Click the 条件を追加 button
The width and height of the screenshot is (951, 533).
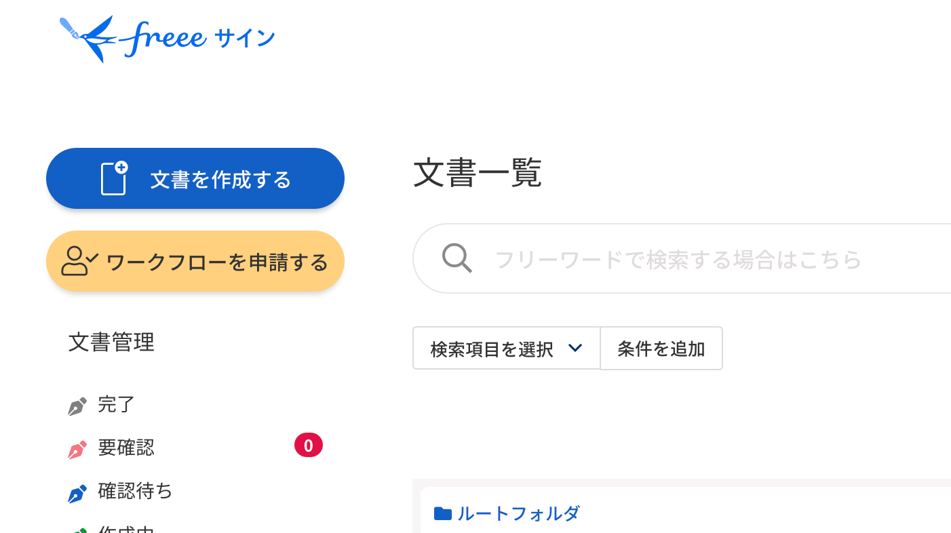[x=661, y=349]
